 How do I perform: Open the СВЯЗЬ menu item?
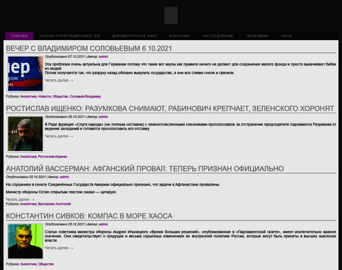(286, 36)
